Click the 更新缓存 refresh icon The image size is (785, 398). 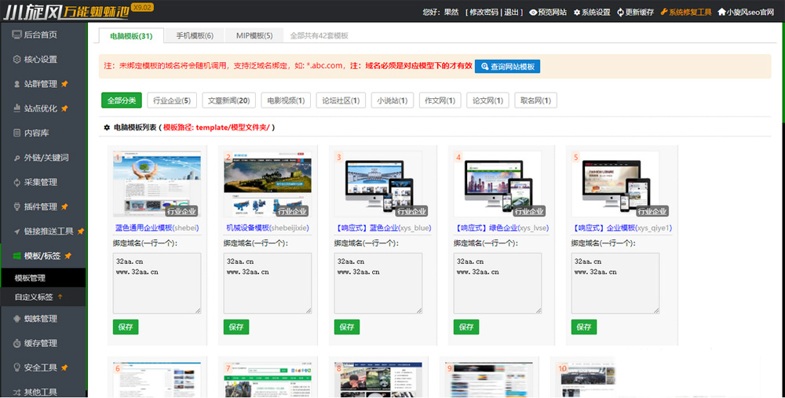(x=621, y=13)
